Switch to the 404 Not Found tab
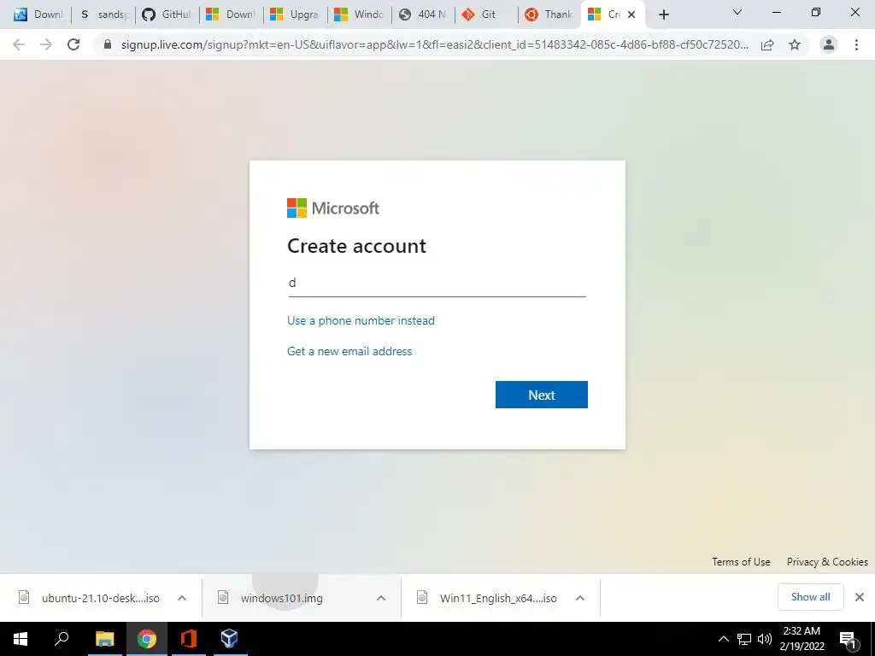The width and height of the screenshot is (875, 656). 423,15
